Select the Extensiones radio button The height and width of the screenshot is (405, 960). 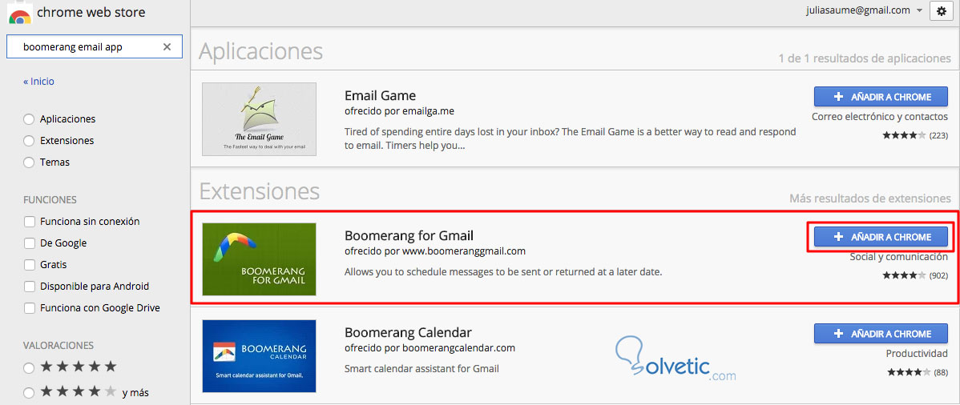(x=29, y=141)
